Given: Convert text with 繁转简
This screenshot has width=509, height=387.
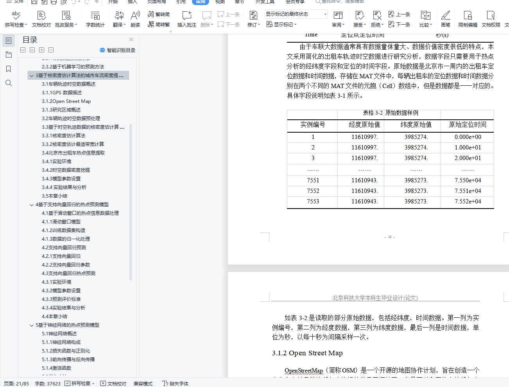Looking at the screenshot, I should 159,14.
